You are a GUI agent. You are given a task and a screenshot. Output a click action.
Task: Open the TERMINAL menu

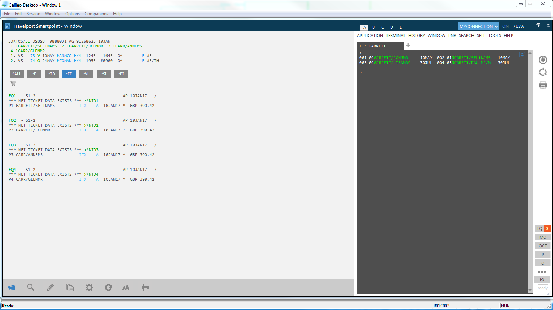click(x=395, y=36)
